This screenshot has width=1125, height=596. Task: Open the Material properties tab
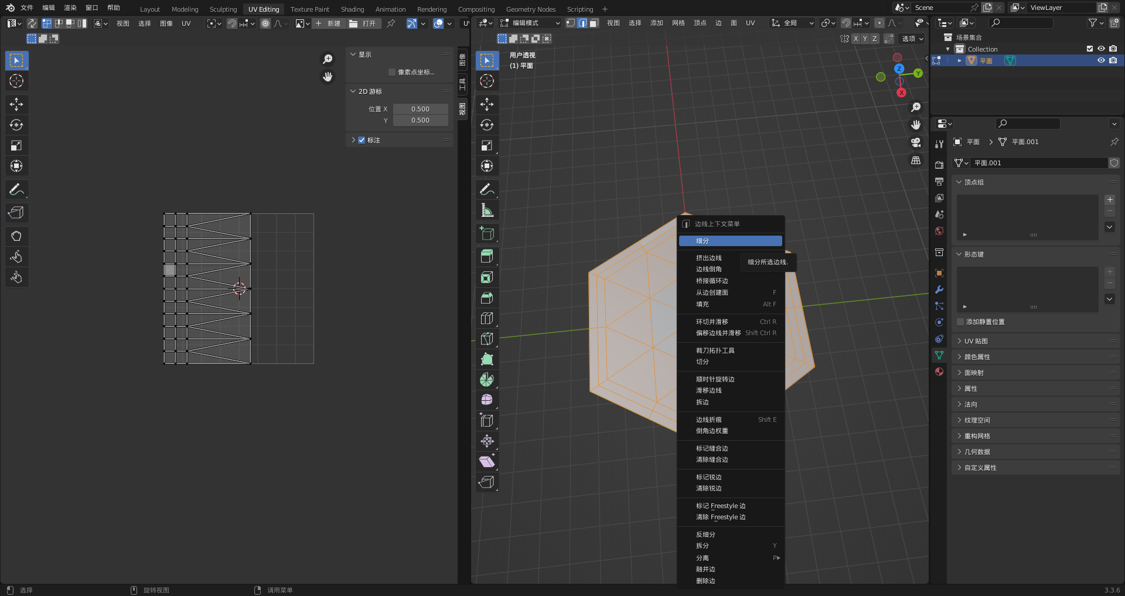point(939,372)
